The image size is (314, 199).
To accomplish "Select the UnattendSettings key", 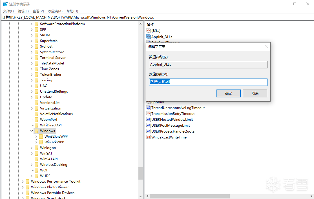I will (x=54, y=91).
